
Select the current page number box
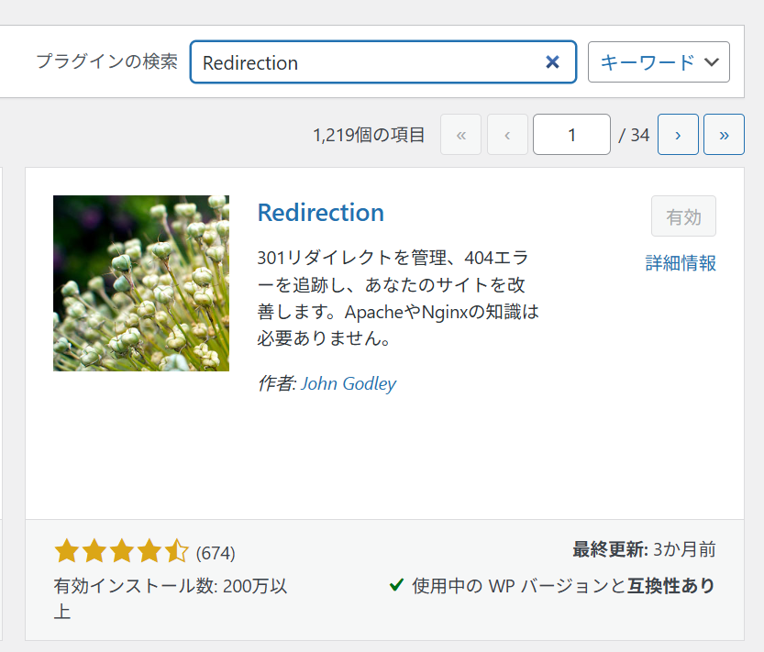(571, 135)
